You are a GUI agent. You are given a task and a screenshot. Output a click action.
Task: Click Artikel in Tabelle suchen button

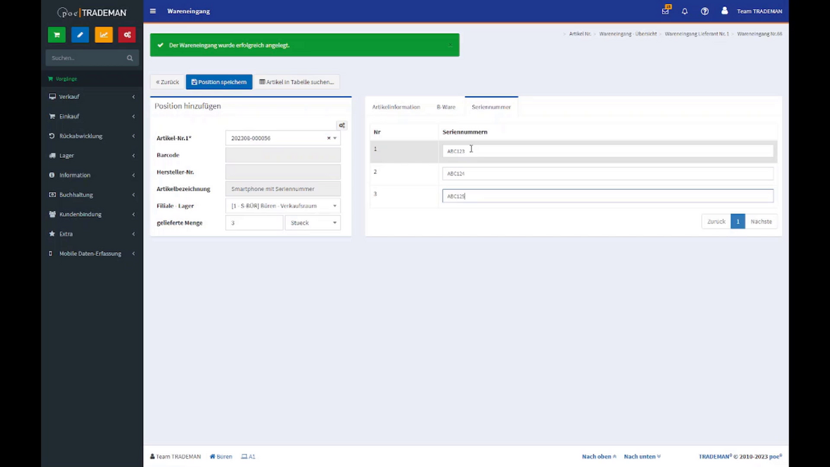coord(296,82)
